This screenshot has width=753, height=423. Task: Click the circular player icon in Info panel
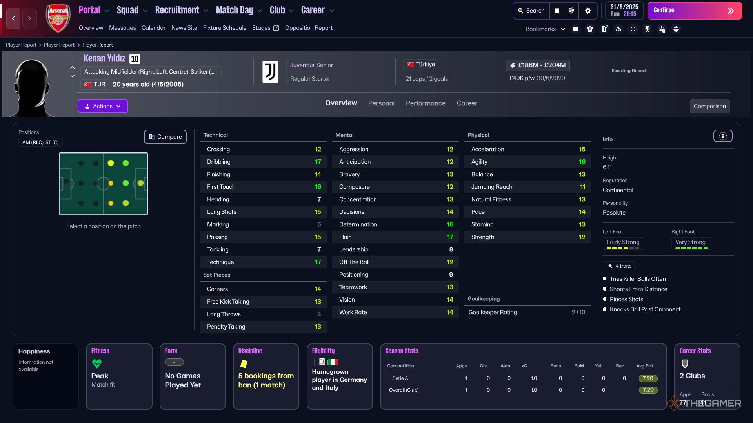click(x=722, y=136)
